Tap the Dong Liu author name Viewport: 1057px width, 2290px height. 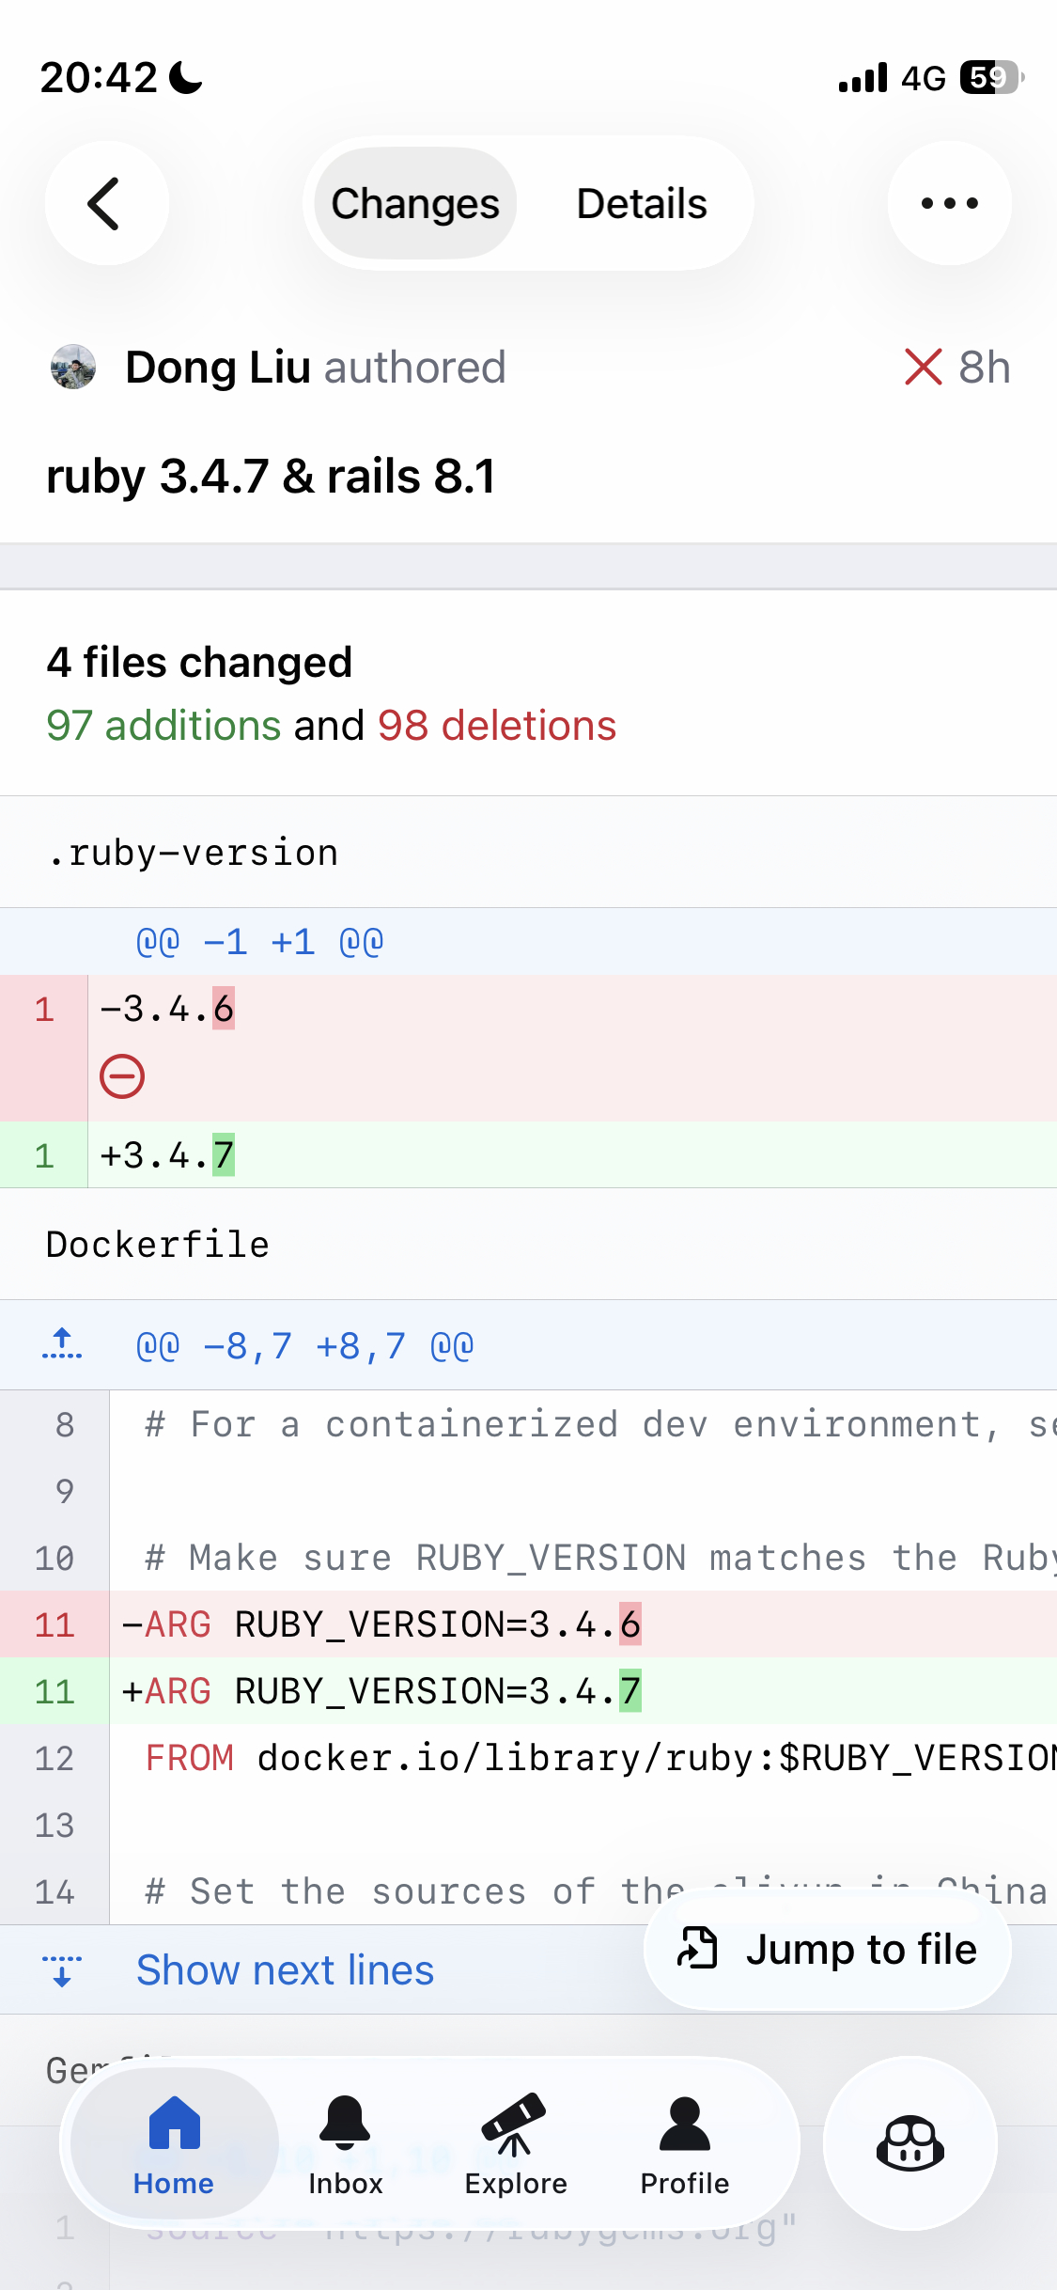click(x=218, y=367)
